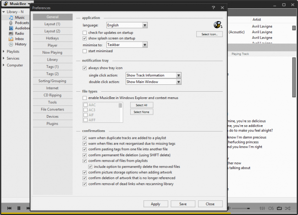Open Radio icon in sidebar

11,33
